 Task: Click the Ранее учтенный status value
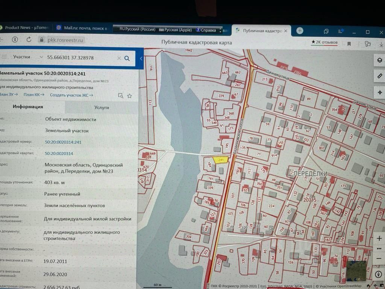62,194
